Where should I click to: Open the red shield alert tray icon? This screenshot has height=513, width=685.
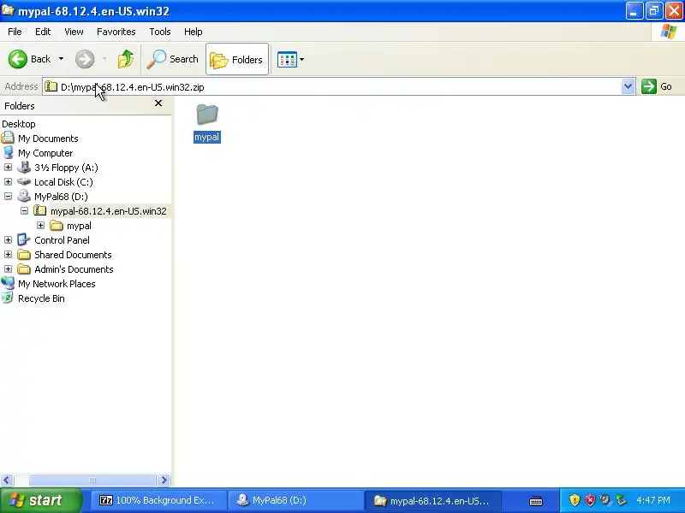590,500
